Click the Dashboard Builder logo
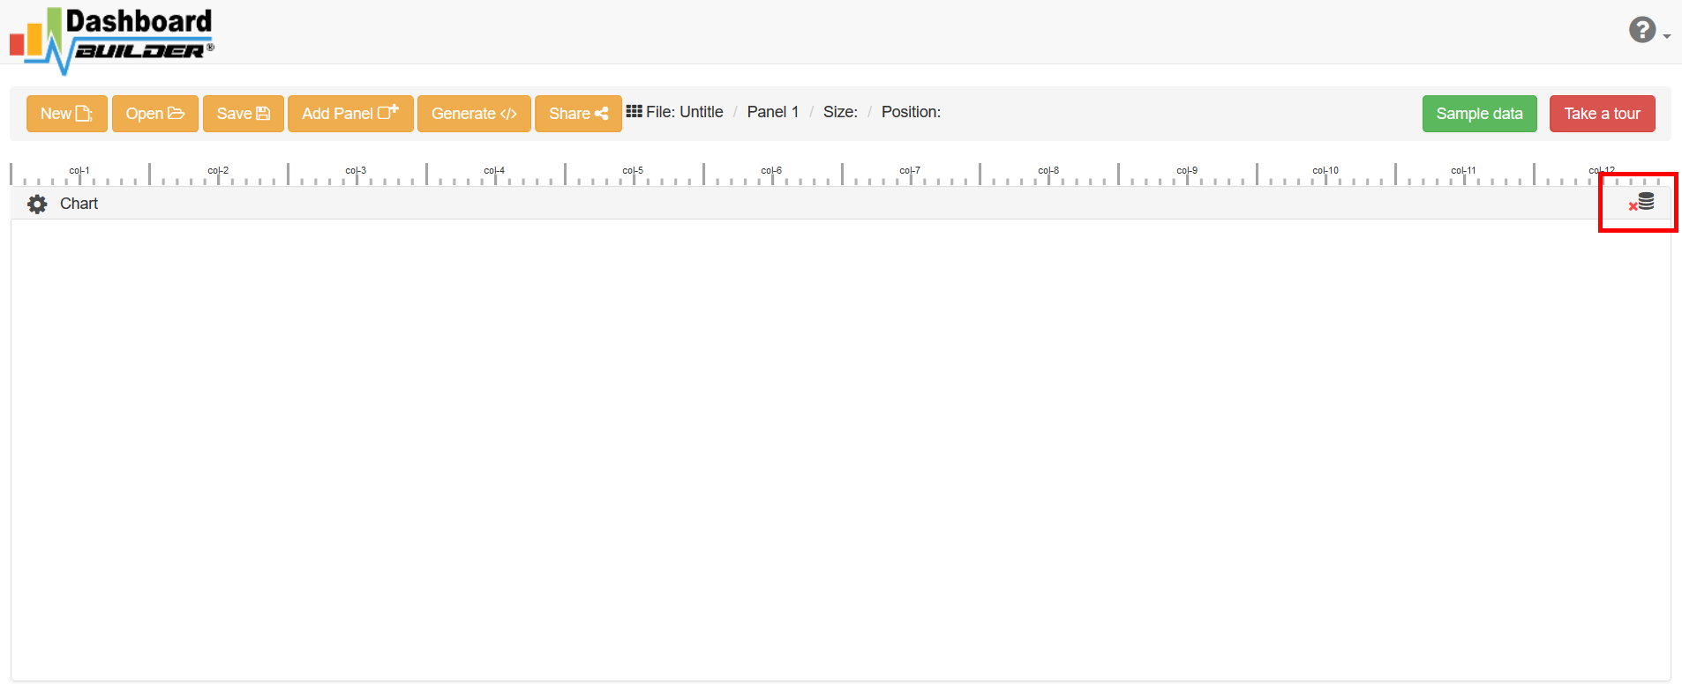The width and height of the screenshot is (1682, 692). point(111,40)
